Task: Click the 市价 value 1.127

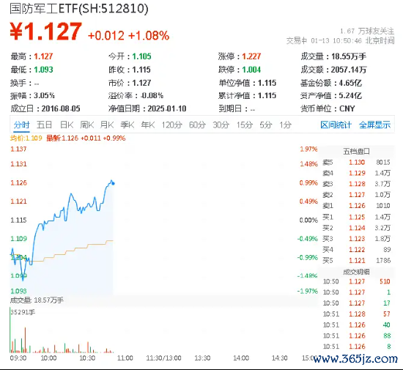Action: point(141,83)
